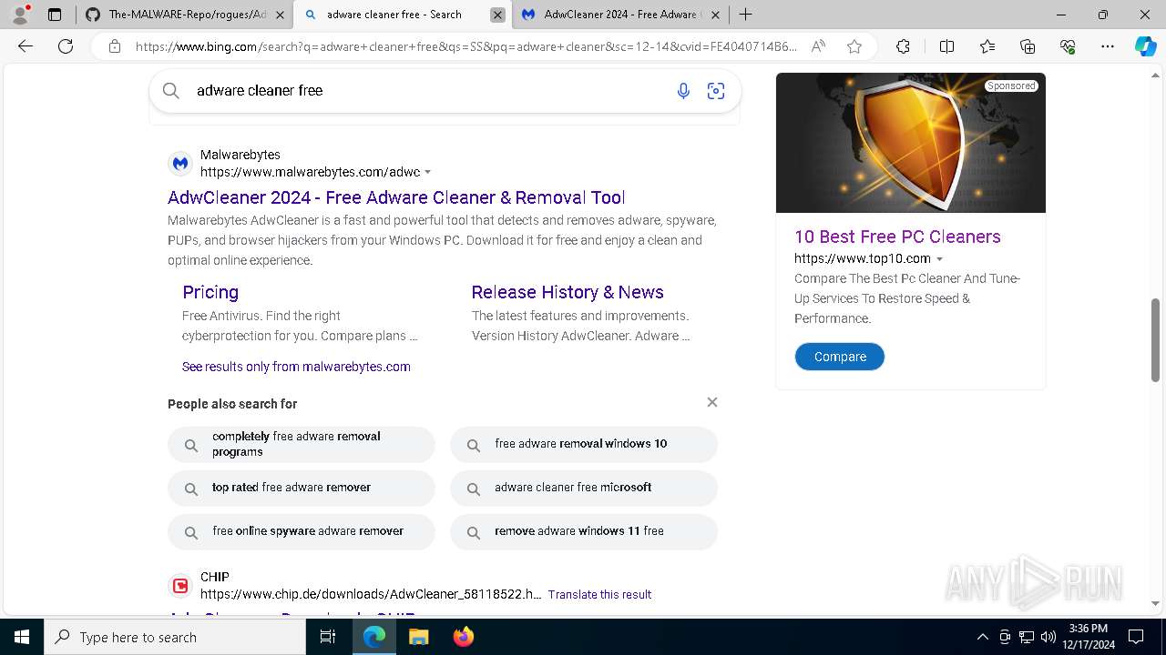Expand top10.com ad URL dropdown arrow
This screenshot has width=1166, height=655.
pos(939,259)
